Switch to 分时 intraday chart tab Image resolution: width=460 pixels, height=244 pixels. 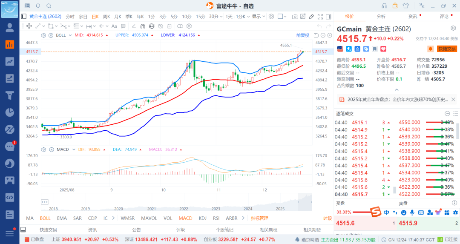70,17
